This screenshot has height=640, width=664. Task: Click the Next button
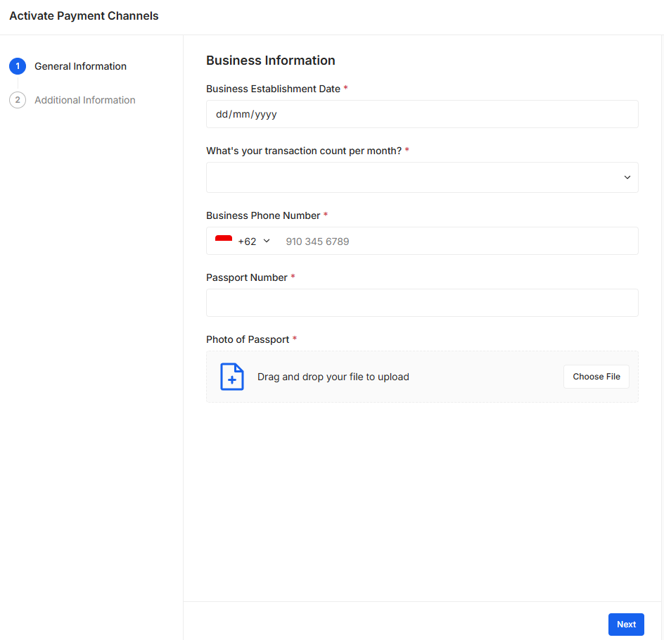[625, 624]
